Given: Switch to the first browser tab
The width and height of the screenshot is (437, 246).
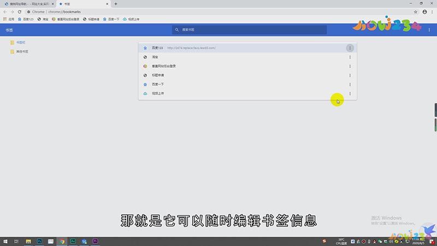Looking at the screenshot, I should coord(29,4).
